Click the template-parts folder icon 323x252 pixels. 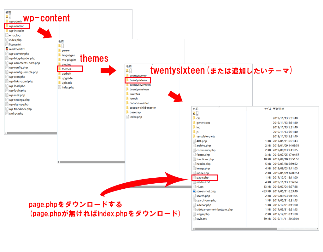point(194,136)
